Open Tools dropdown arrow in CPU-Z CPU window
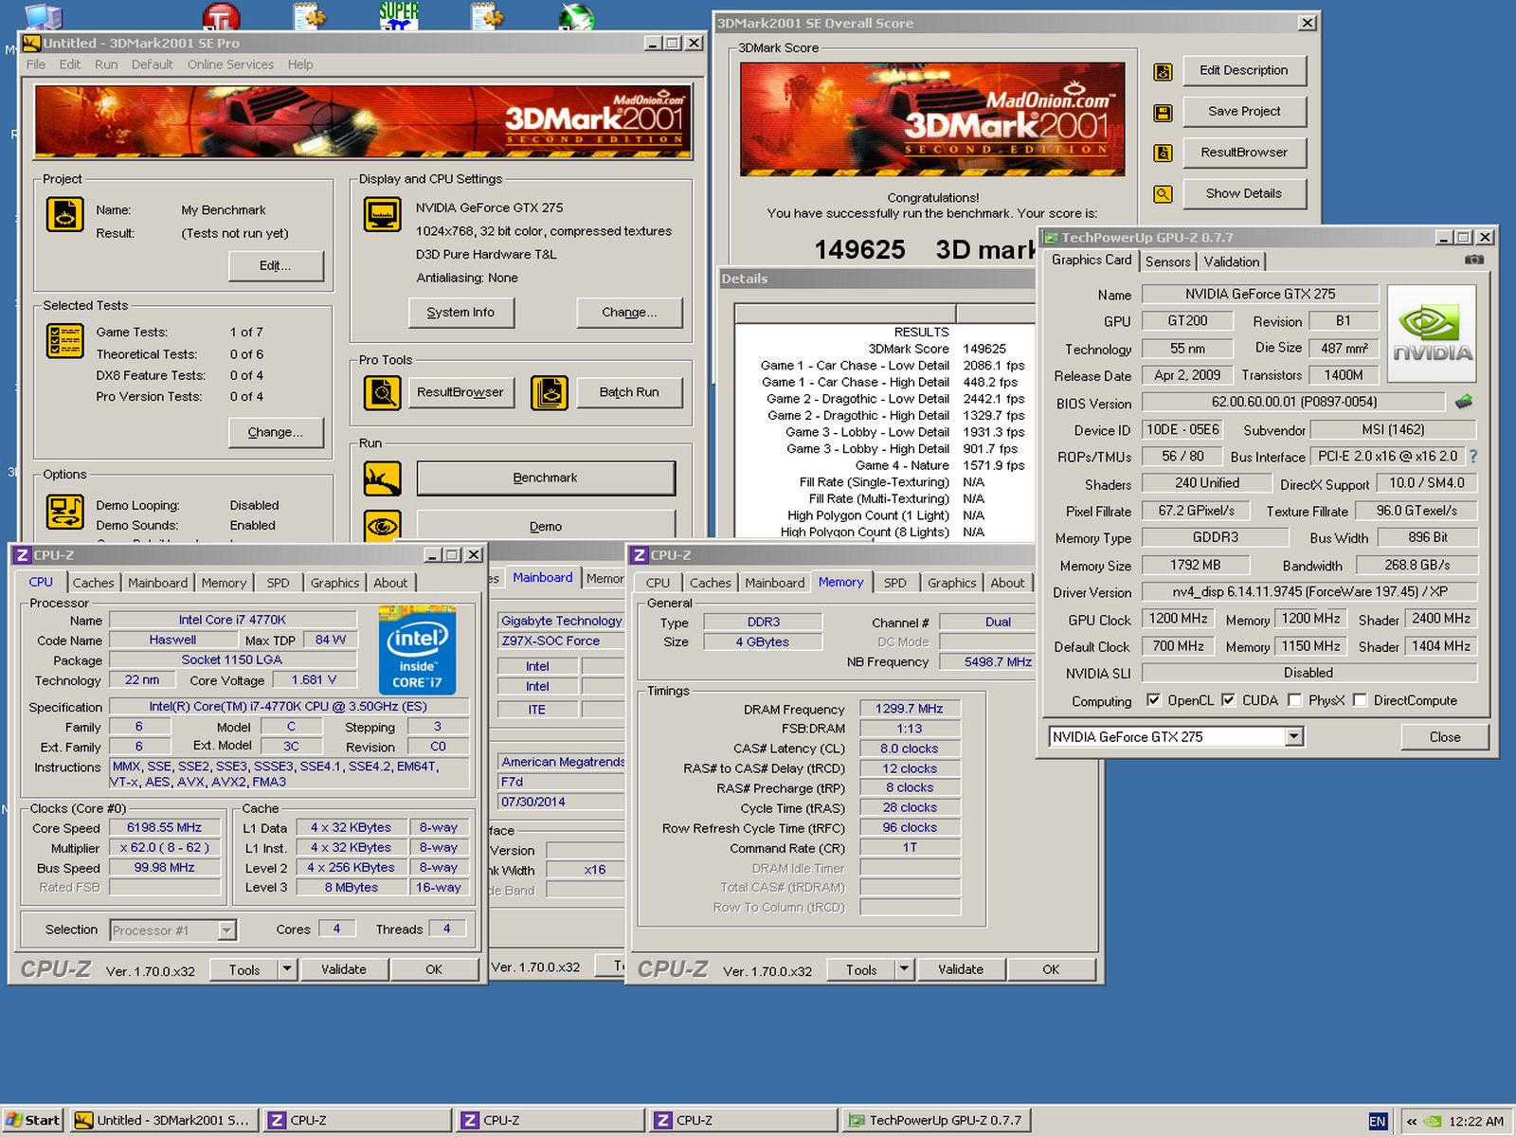This screenshot has width=1516, height=1137. point(287,969)
